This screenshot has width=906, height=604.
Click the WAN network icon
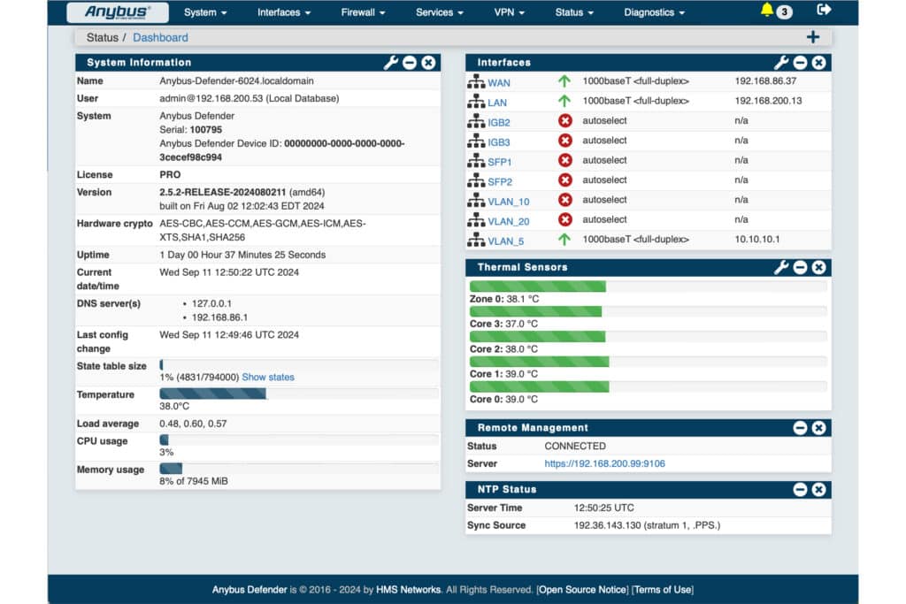click(476, 81)
